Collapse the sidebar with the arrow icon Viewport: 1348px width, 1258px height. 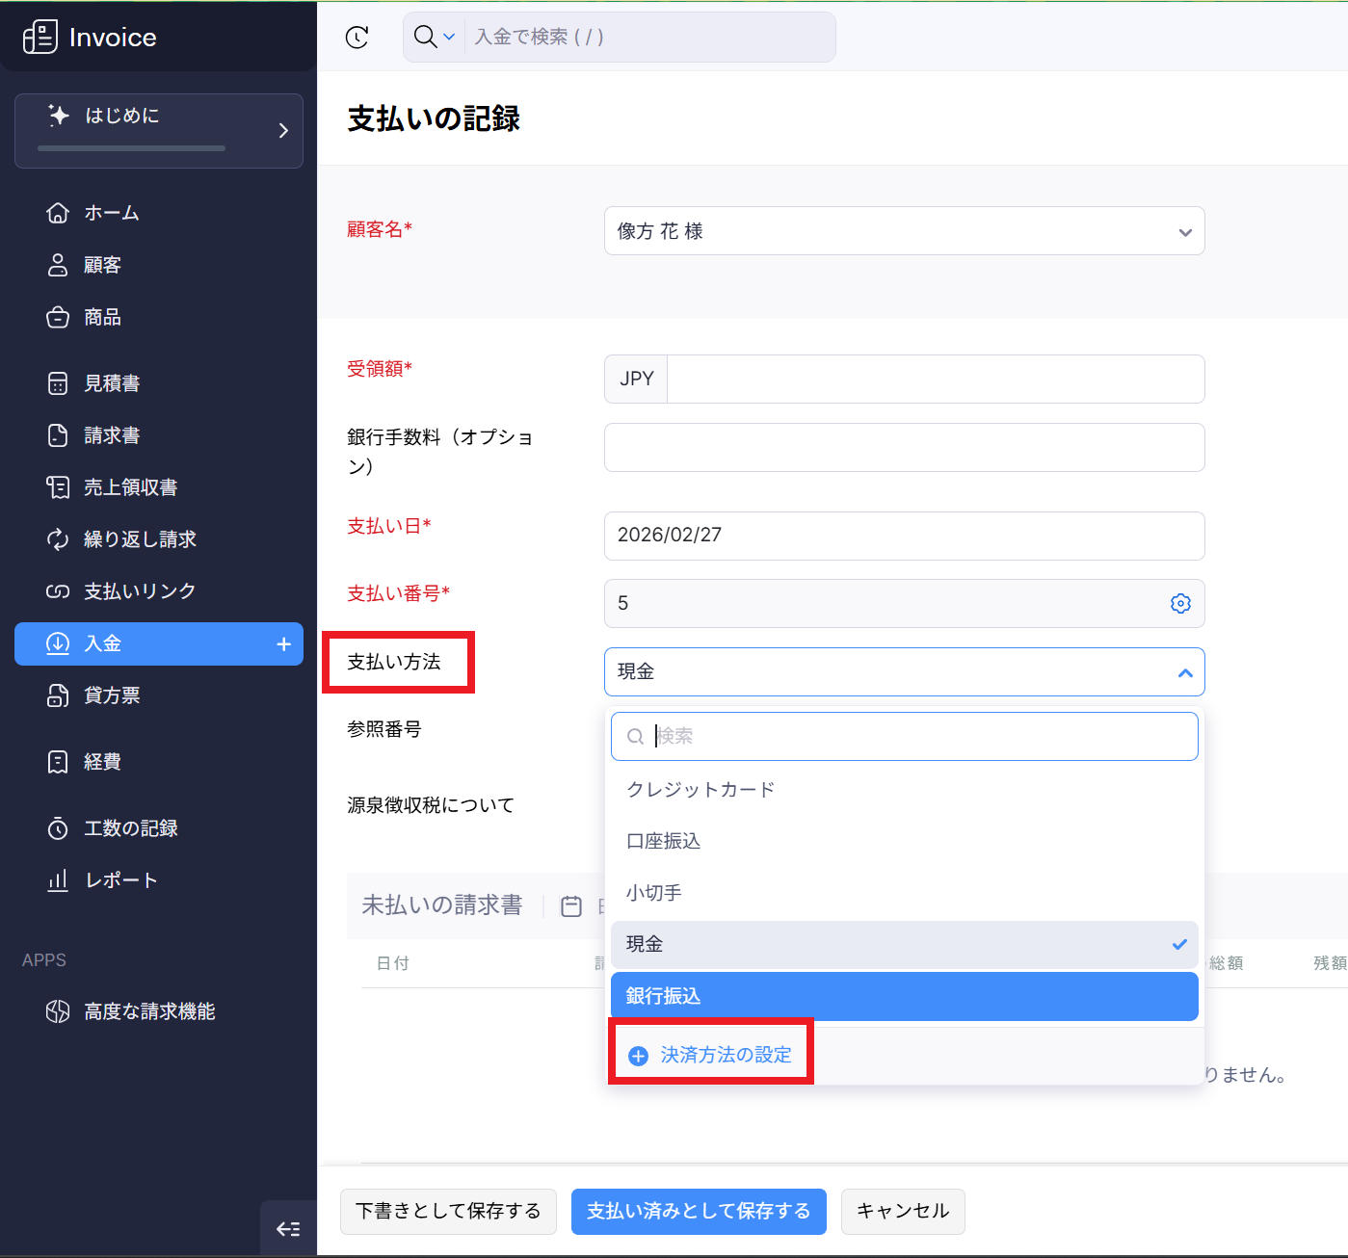pos(288,1228)
